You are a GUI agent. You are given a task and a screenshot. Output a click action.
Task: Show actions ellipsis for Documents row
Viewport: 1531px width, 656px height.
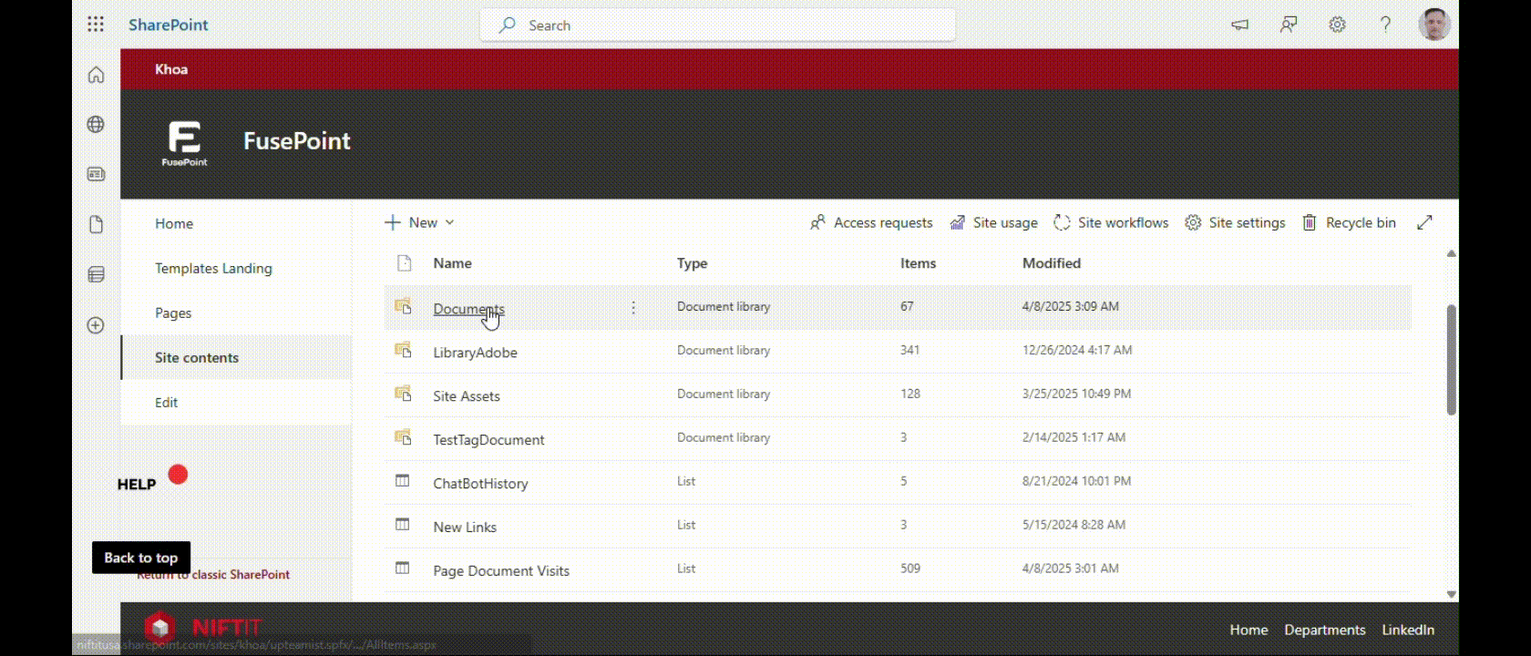(x=633, y=308)
